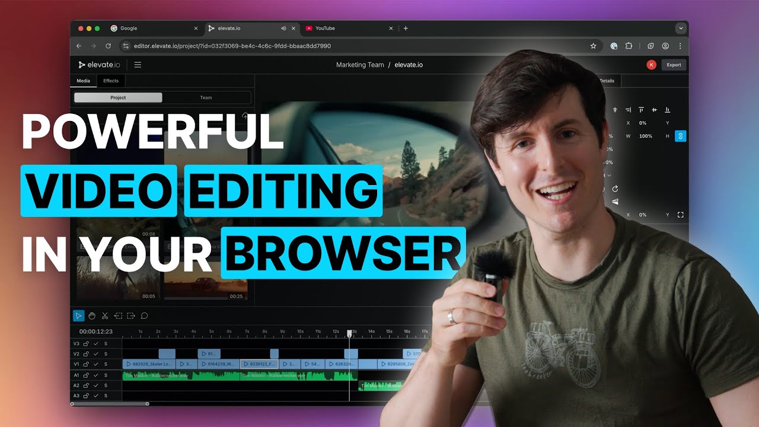Click the align bottom edge icon
This screenshot has height=427, width=759.
point(667,110)
